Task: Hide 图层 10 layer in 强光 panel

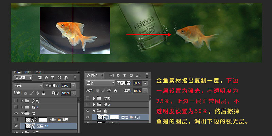Action: pos(16,126)
